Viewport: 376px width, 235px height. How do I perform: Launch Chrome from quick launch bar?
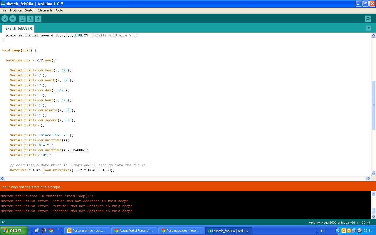[x=51, y=231]
